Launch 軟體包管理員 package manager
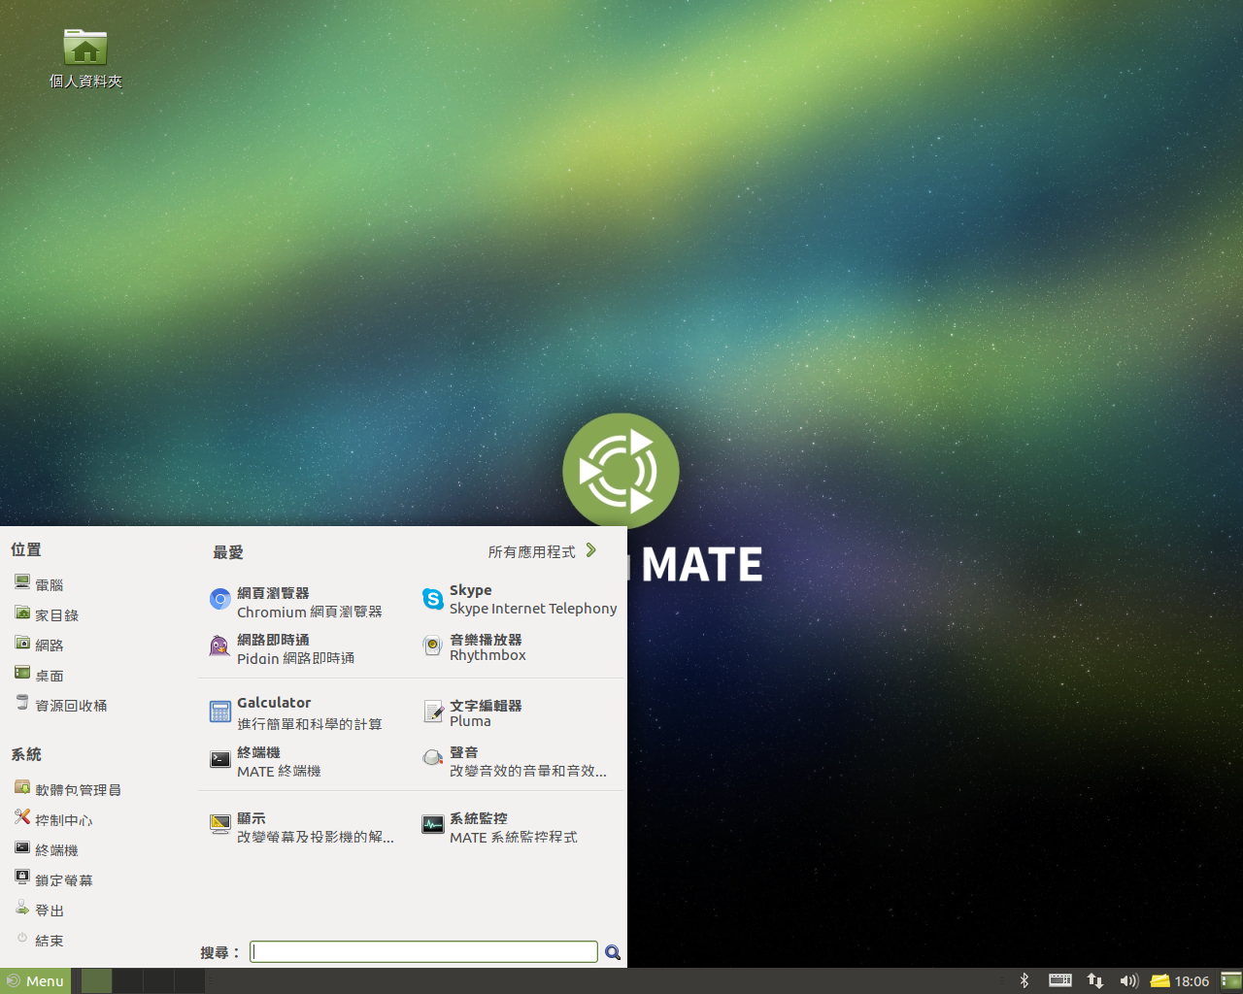1243x994 pixels. [x=67, y=789]
